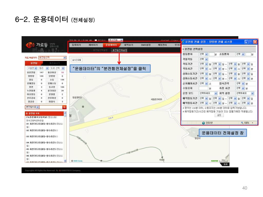
Task: Click the 100% zoom magnifier in popup status bar
Action: (242, 123)
